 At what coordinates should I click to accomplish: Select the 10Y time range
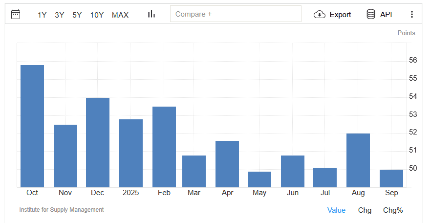tap(97, 15)
